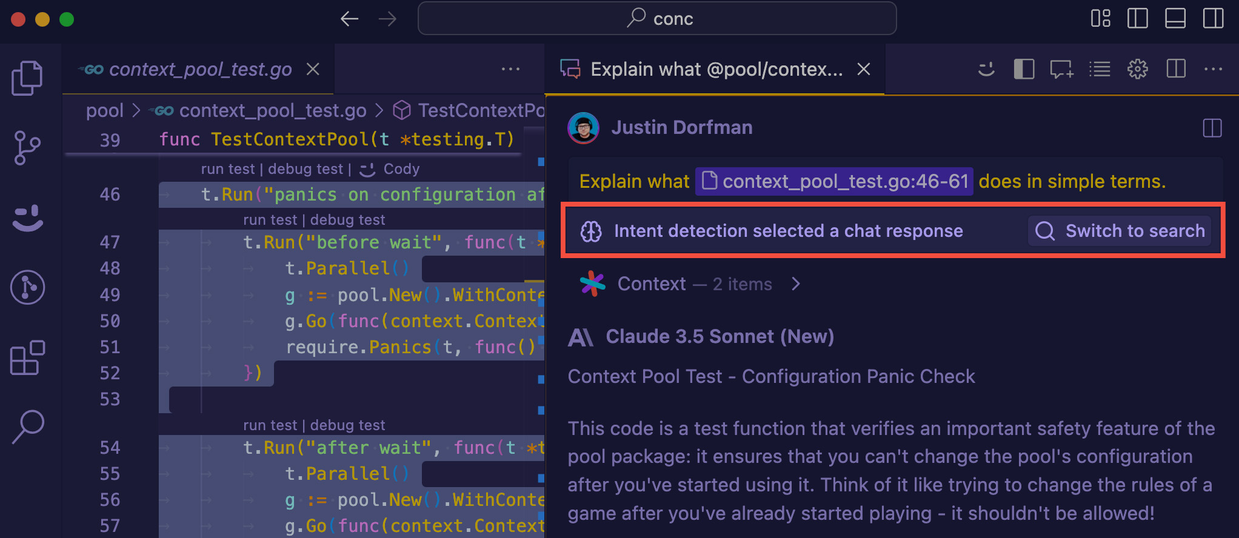Click 'run test' above line 46

pos(228,169)
